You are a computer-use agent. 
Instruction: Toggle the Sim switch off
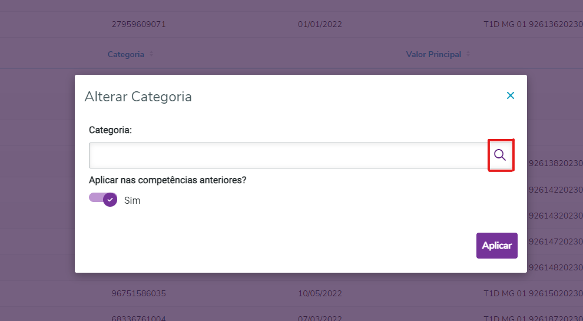[104, 200]
